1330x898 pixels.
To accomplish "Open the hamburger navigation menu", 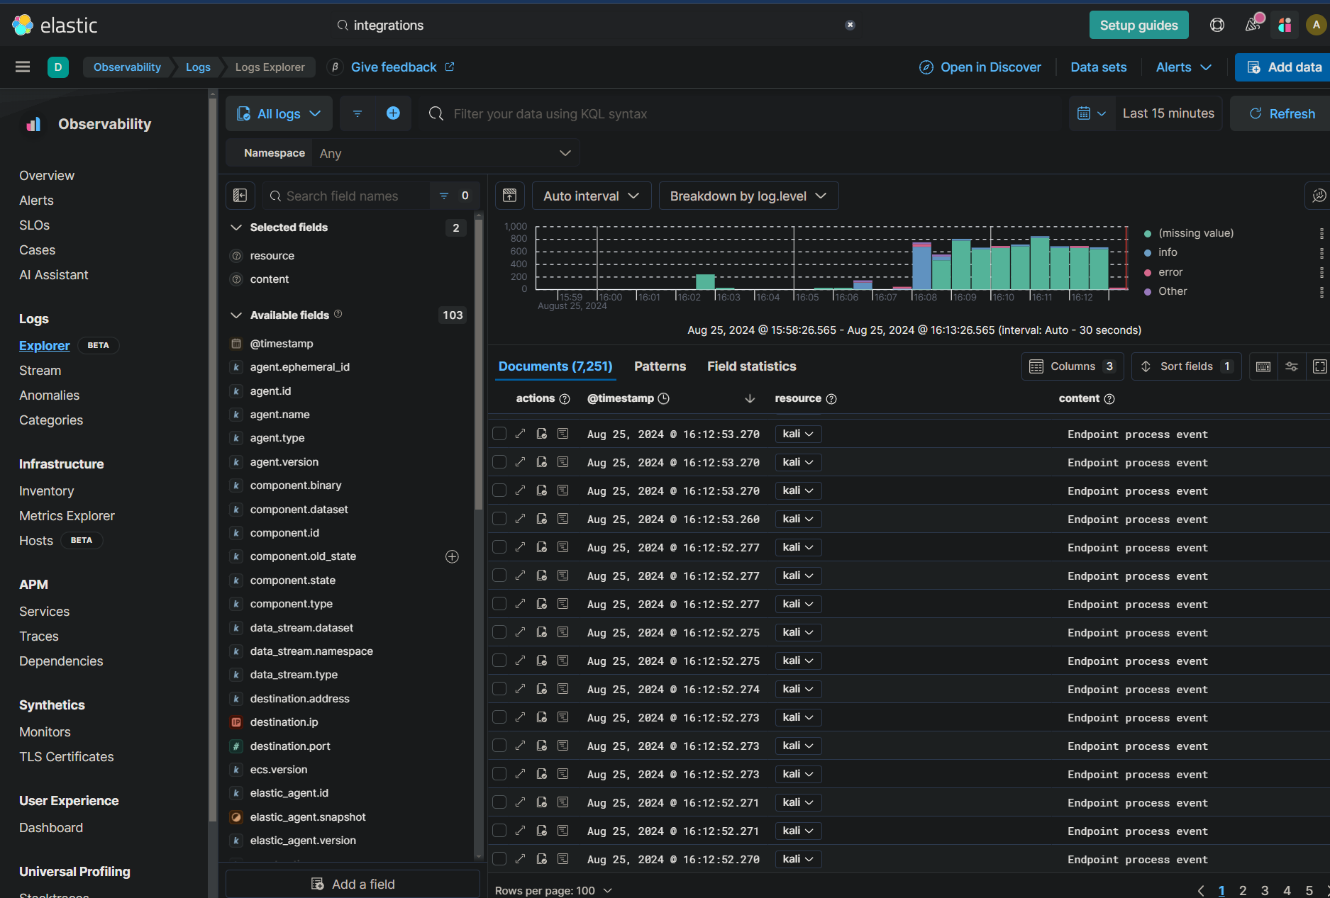I will (x=23, y=67).
